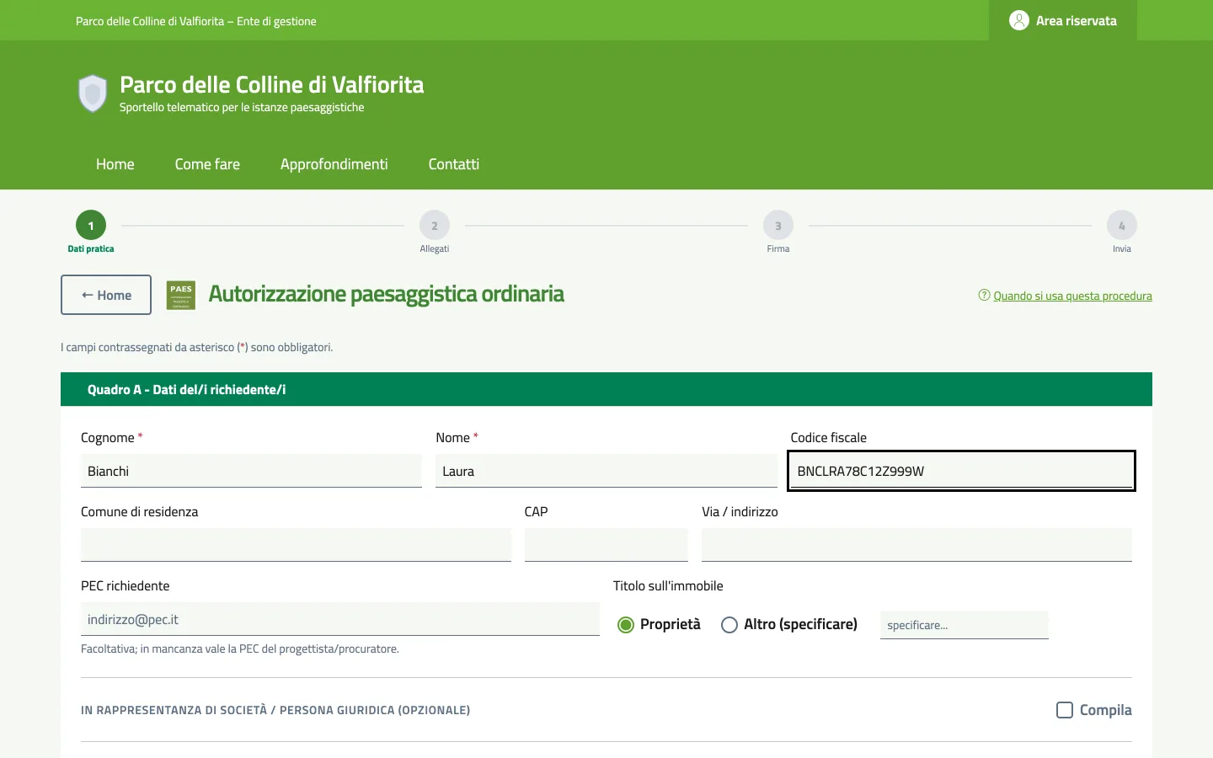
Task: Click the 'Parco delle Colline di Valfiorita – Ente di gestione' text
Action: click(196, 21)
